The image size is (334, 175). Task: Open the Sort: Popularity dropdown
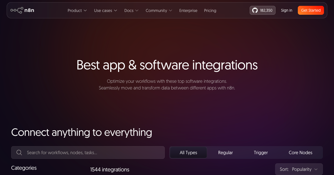coord(299,169)
